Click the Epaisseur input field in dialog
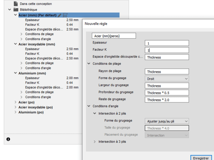The width and height of the screenshot is (214, 160). point(167,43)
